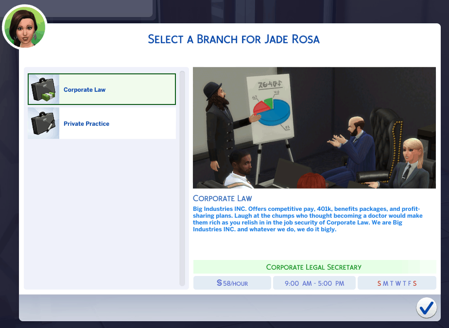This screenshot has width=449, height=328.
Task: Click the Private Practice briefcase icon
Action: [x=44, y=123]
